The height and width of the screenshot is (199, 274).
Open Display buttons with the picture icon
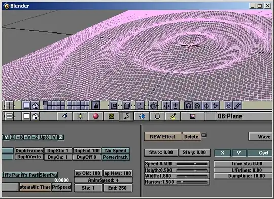(x=193, y=116)
